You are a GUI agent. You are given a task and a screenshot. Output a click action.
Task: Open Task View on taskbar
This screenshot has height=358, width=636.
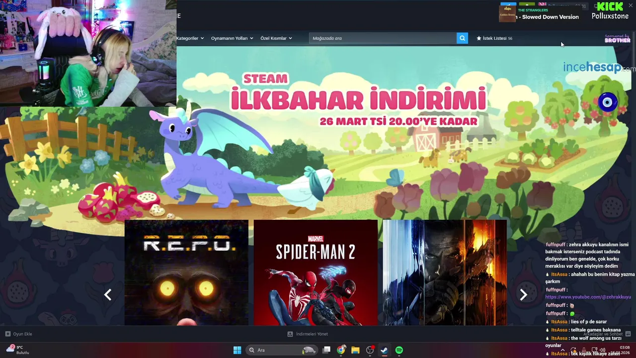pyautogui.click(x=326, y=350)
